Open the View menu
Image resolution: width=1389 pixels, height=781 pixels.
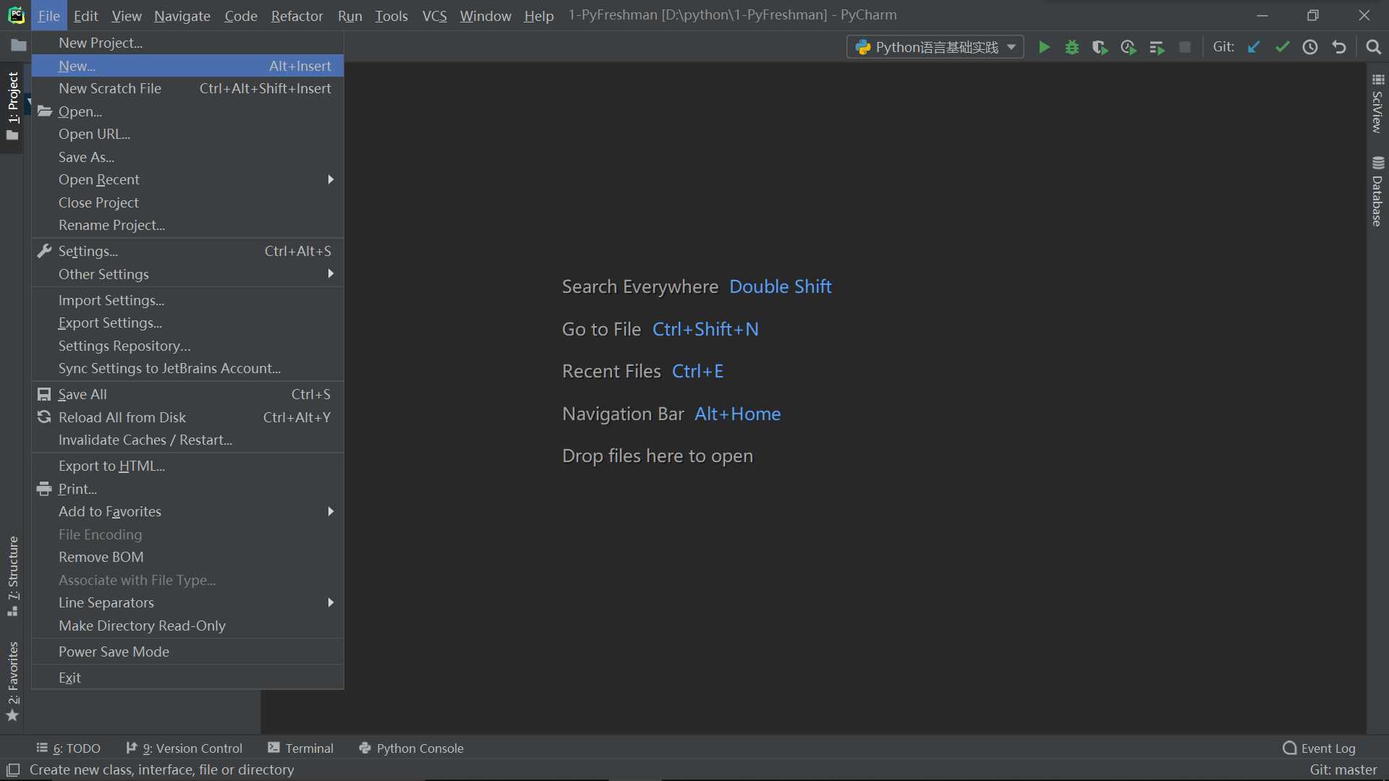pyautogui.click(x=127, y=15)
